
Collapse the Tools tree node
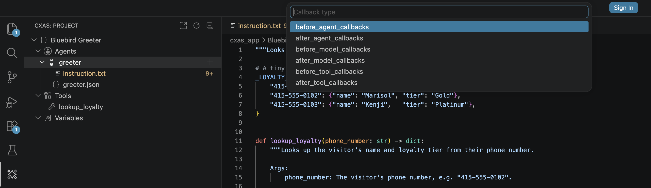click(38, 96)
